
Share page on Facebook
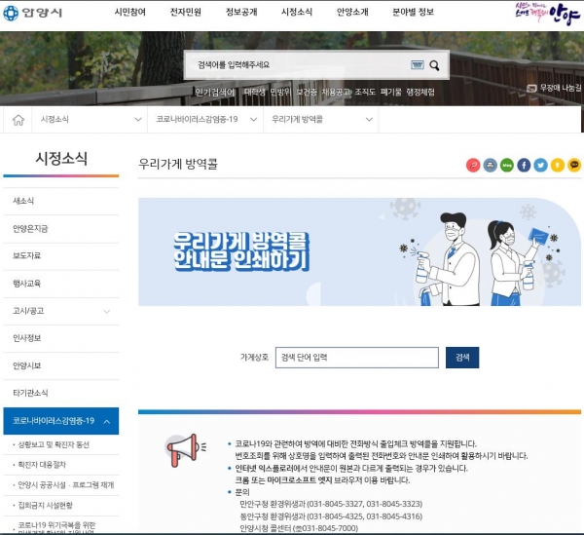click(525, 165)
